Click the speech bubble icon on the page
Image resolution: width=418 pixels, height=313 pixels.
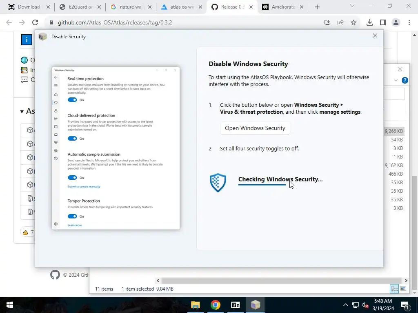point(24,79)
